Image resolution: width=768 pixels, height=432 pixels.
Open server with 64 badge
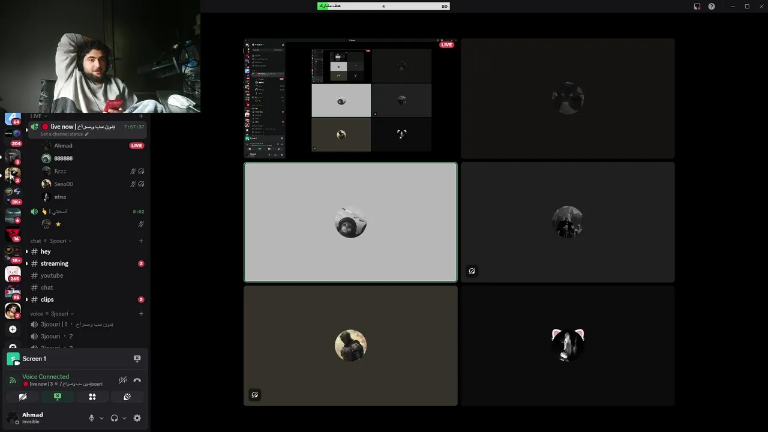13,119
